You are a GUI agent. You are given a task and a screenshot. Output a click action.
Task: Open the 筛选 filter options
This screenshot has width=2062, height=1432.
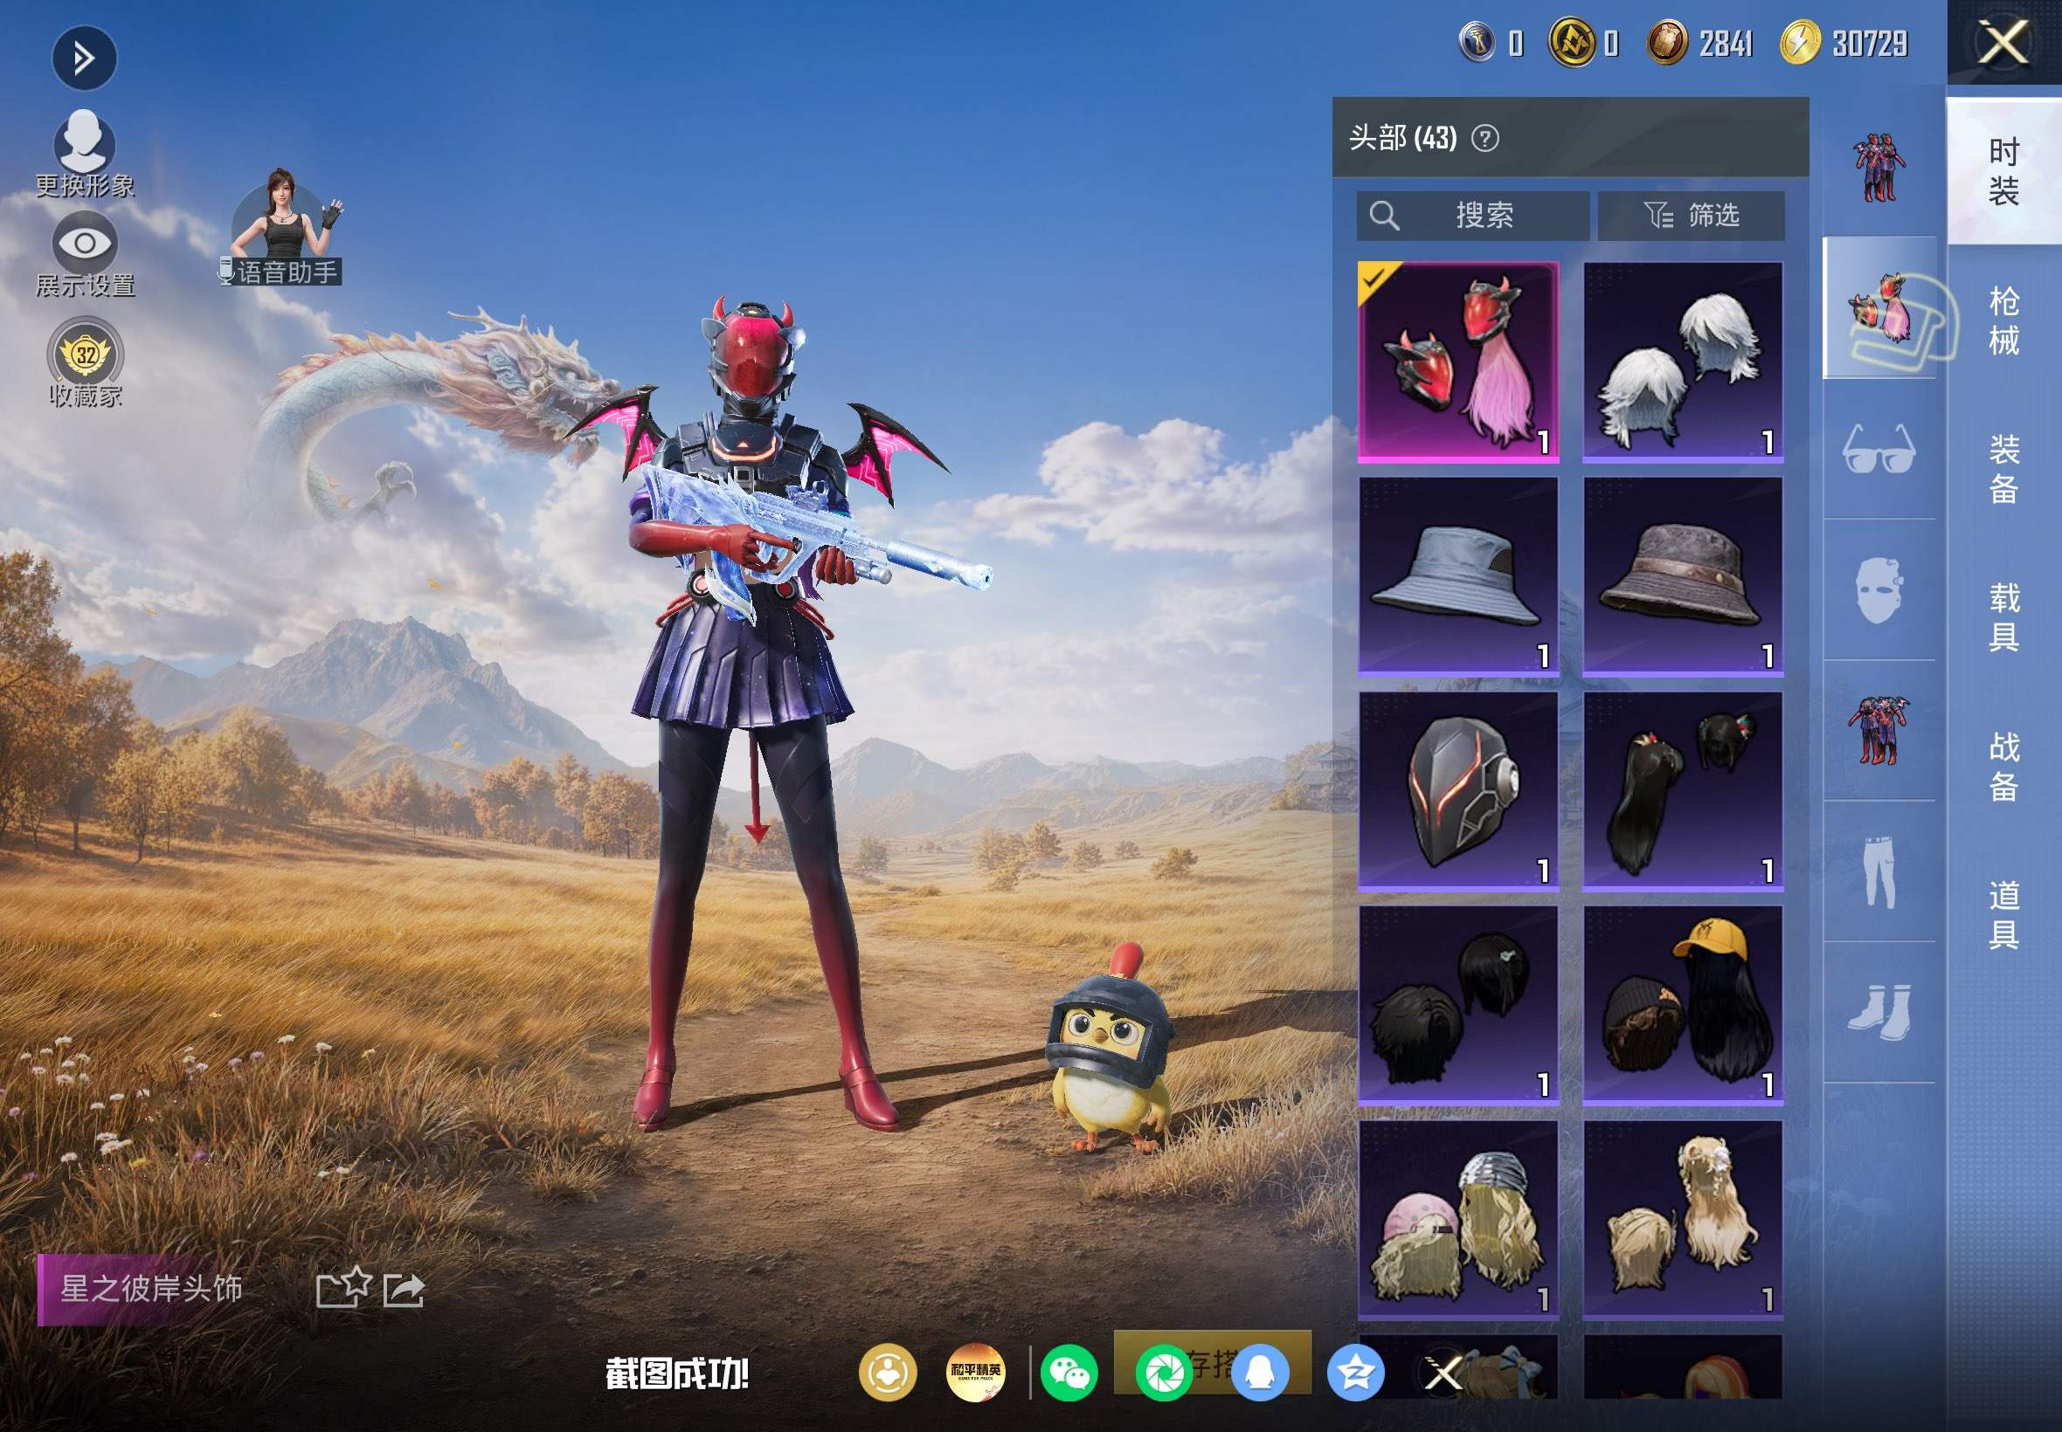pyautogui.click(x=1692, y=216)
